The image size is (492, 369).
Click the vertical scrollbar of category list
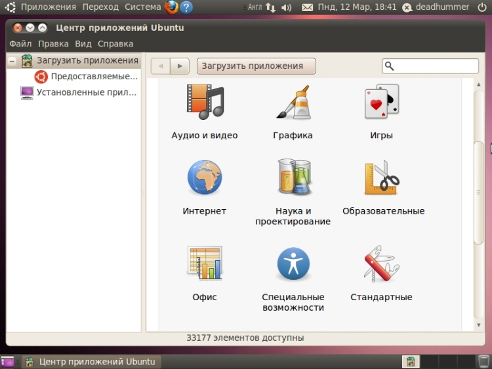click(478, 192)
